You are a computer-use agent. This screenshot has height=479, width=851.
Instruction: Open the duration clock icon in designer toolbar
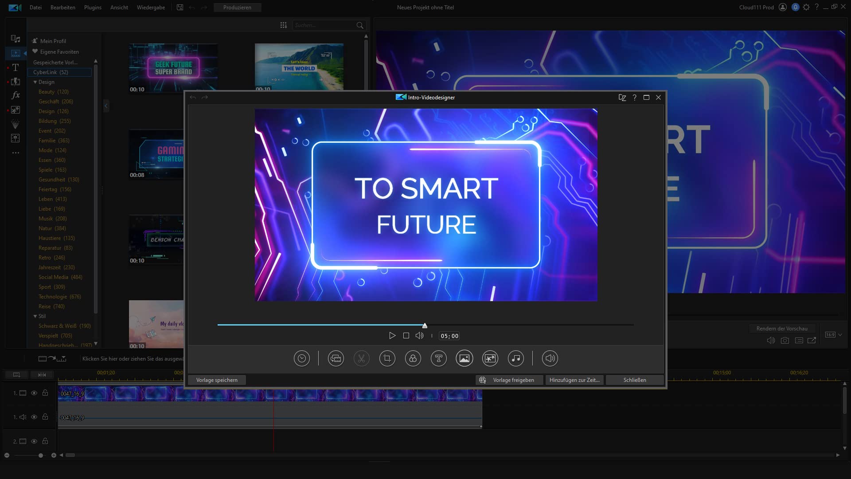point(302,358)
